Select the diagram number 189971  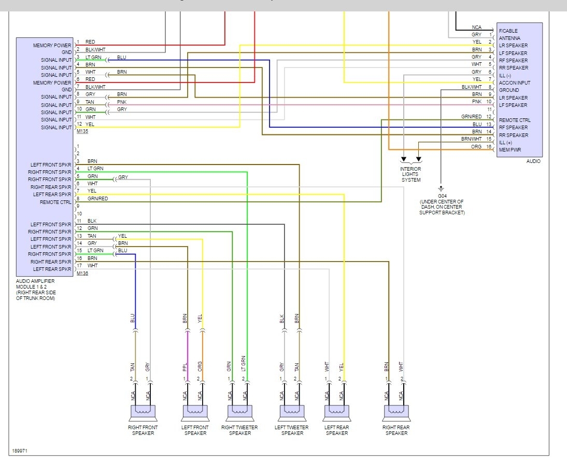pyautogui.click(x=20, y=451)
